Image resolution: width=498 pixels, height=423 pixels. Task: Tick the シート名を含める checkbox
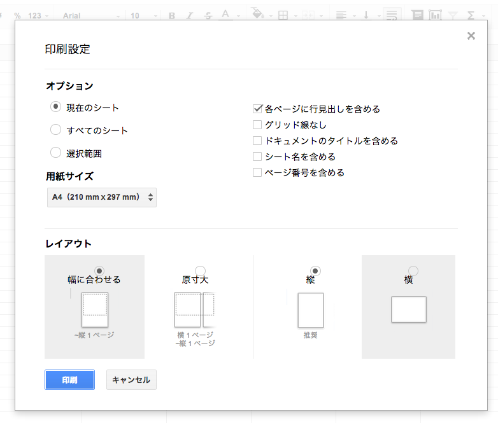point(257,156)
